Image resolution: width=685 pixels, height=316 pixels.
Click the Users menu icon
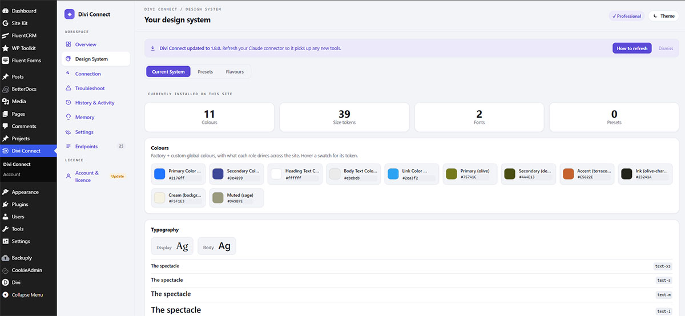(x=6, y=217)
